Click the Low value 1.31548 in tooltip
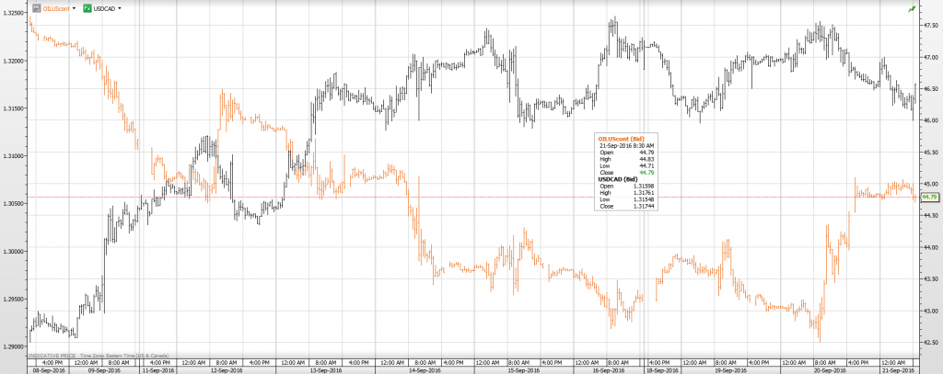 642,198
